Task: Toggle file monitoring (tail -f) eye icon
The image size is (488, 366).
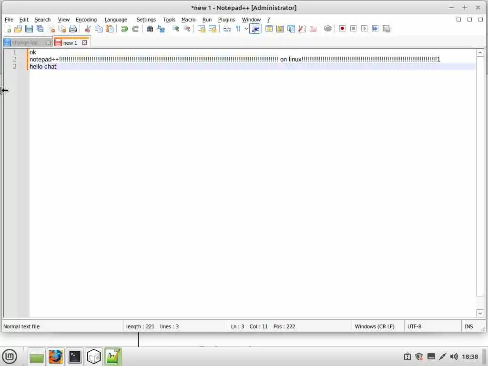Action: tap(328, 29)
